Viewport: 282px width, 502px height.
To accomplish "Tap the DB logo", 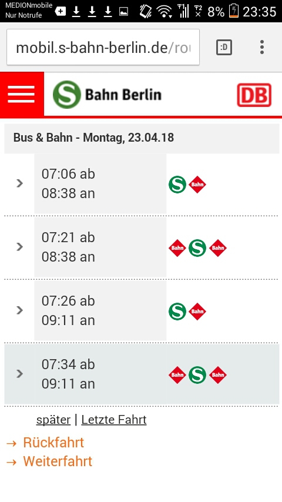I will click(254, 95).
